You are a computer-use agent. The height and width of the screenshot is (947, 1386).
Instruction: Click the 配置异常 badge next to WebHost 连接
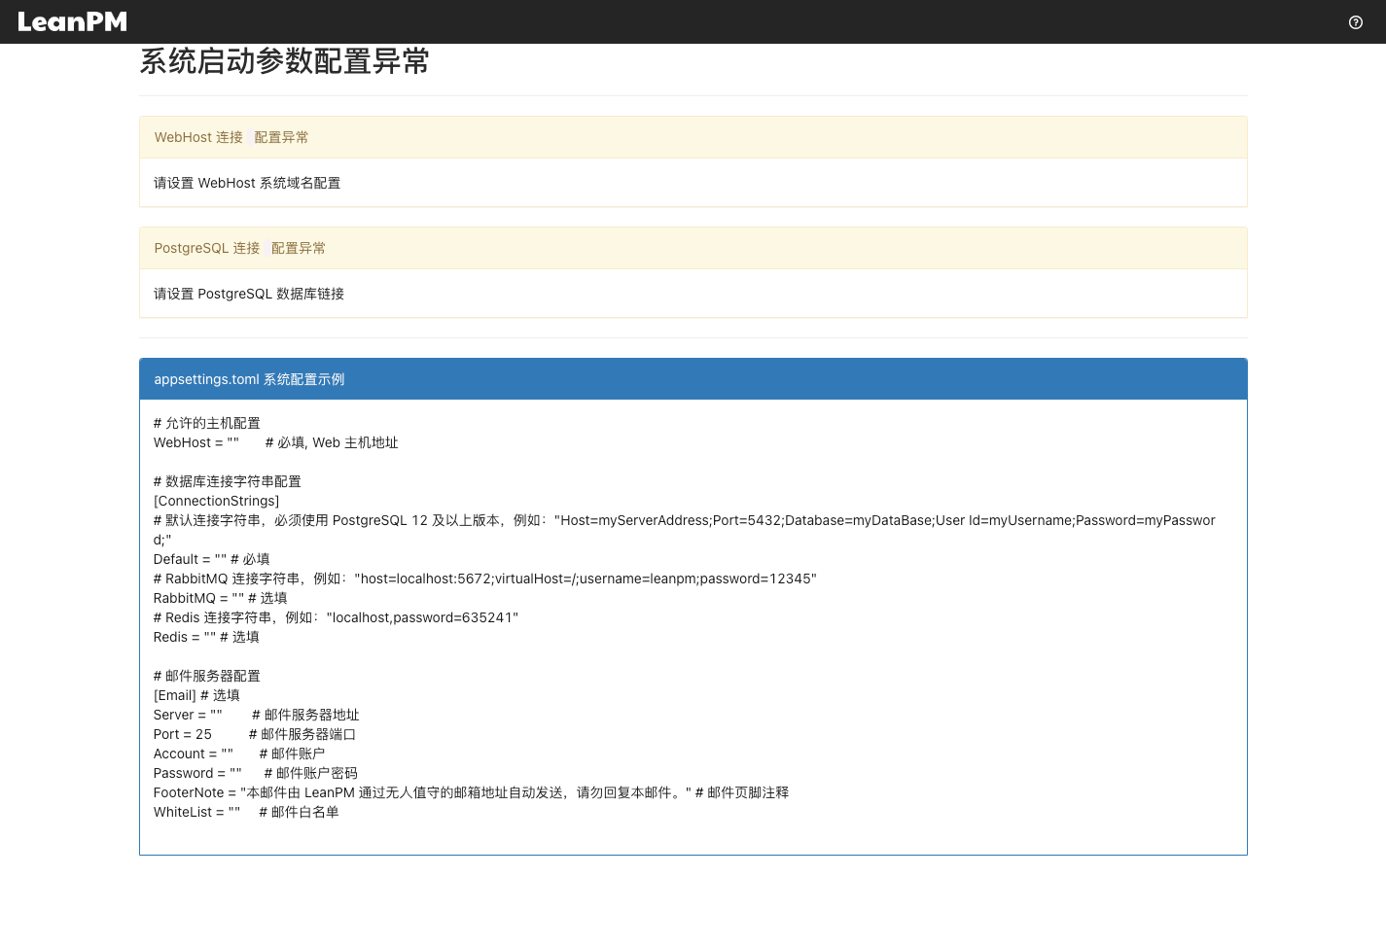pyautogui.click(x=281, y=137)
